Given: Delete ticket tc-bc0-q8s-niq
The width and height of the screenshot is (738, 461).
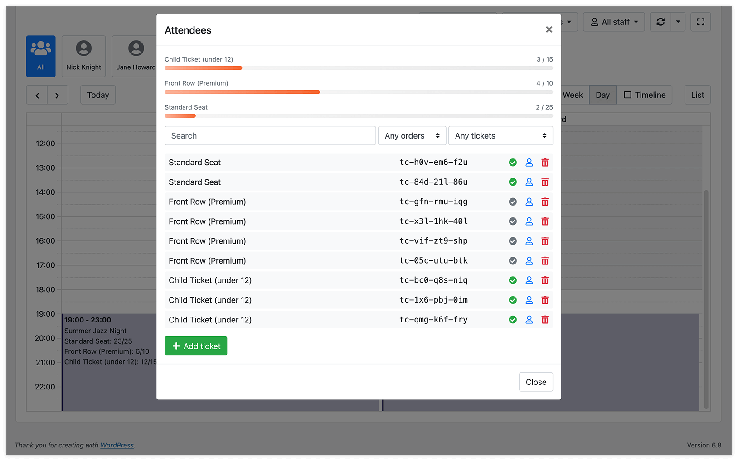Looking at the screenshot, I should click(545, 280).
